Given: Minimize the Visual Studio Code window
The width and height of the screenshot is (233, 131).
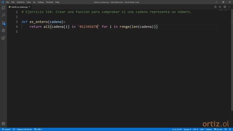Looking at the screenshot, I should [x=216, y=2].
